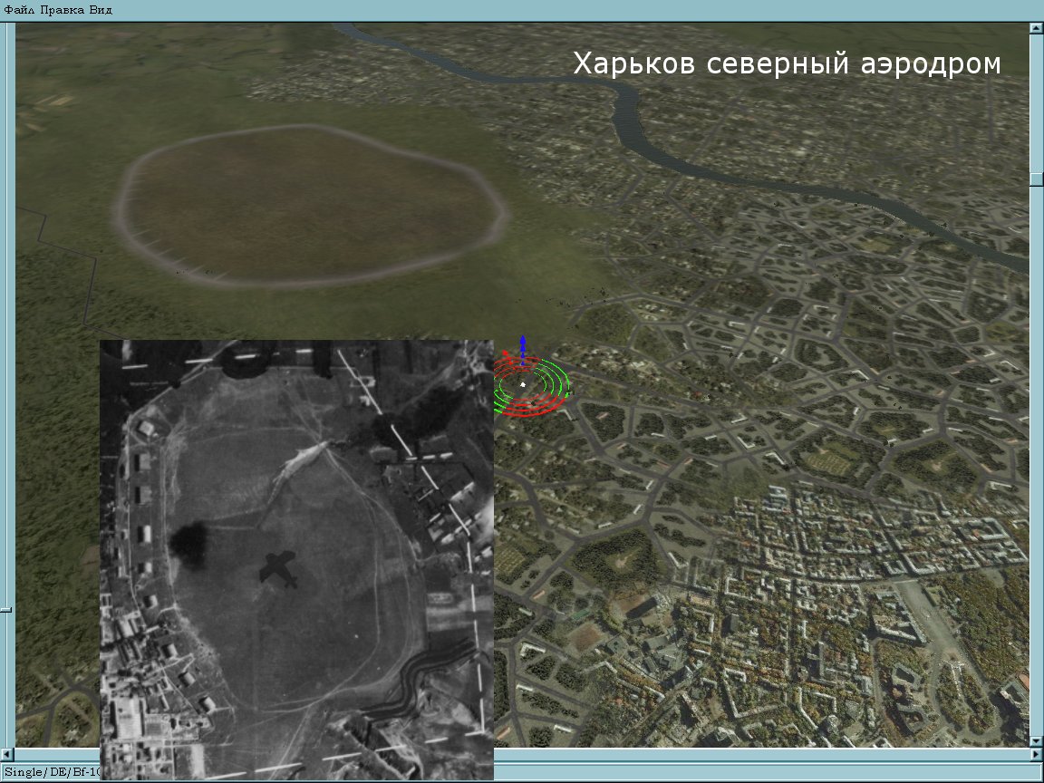1044x783 pixels.
Task: Click the vertical scrollbar up arrow
Action: click(x=1036, y=28)
